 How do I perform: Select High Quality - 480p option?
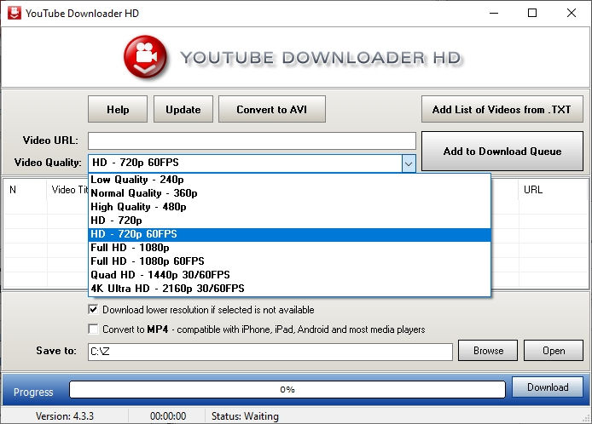pyautogui.click(x=289, y=207)
